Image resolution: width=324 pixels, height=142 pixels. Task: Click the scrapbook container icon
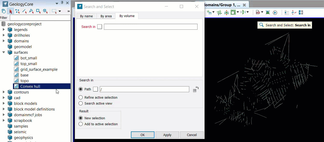click(10, 121)
